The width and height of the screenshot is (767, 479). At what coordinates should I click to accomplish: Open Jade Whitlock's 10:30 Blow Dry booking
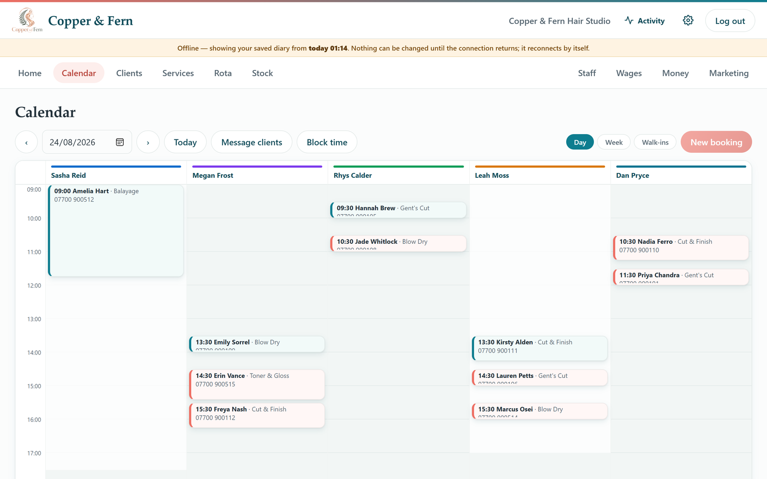pos(398,243)
